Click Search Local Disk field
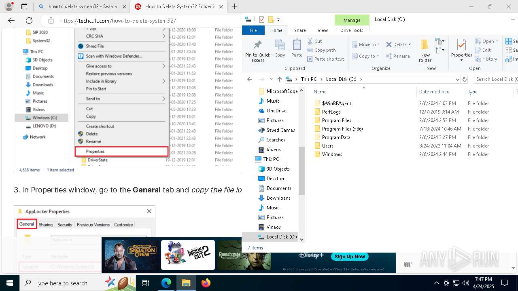This screenshot has height=291, width=518. (x=495, y=79)
